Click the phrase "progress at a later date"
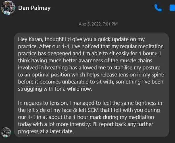The width and height of the screenshot is (175, 143). [46, 131]
